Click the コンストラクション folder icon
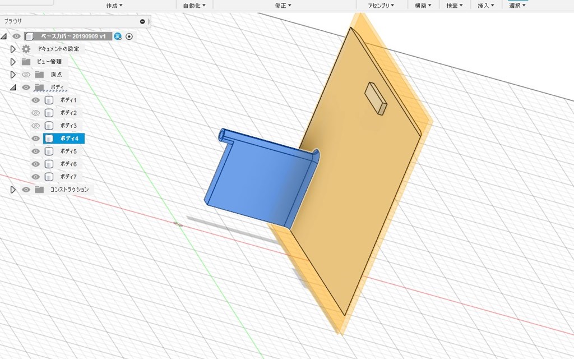The width and height of the screenshot is (574, 359). pos(39,190)
